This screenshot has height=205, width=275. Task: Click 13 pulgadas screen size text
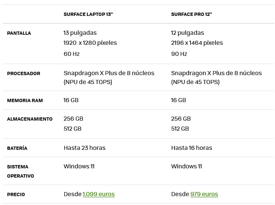coord(80,33)
